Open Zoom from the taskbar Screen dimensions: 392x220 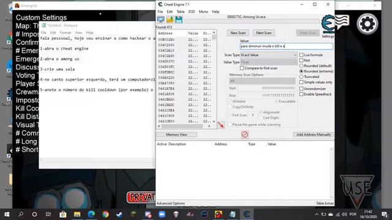pyautogui.click(x=162, y=215)
